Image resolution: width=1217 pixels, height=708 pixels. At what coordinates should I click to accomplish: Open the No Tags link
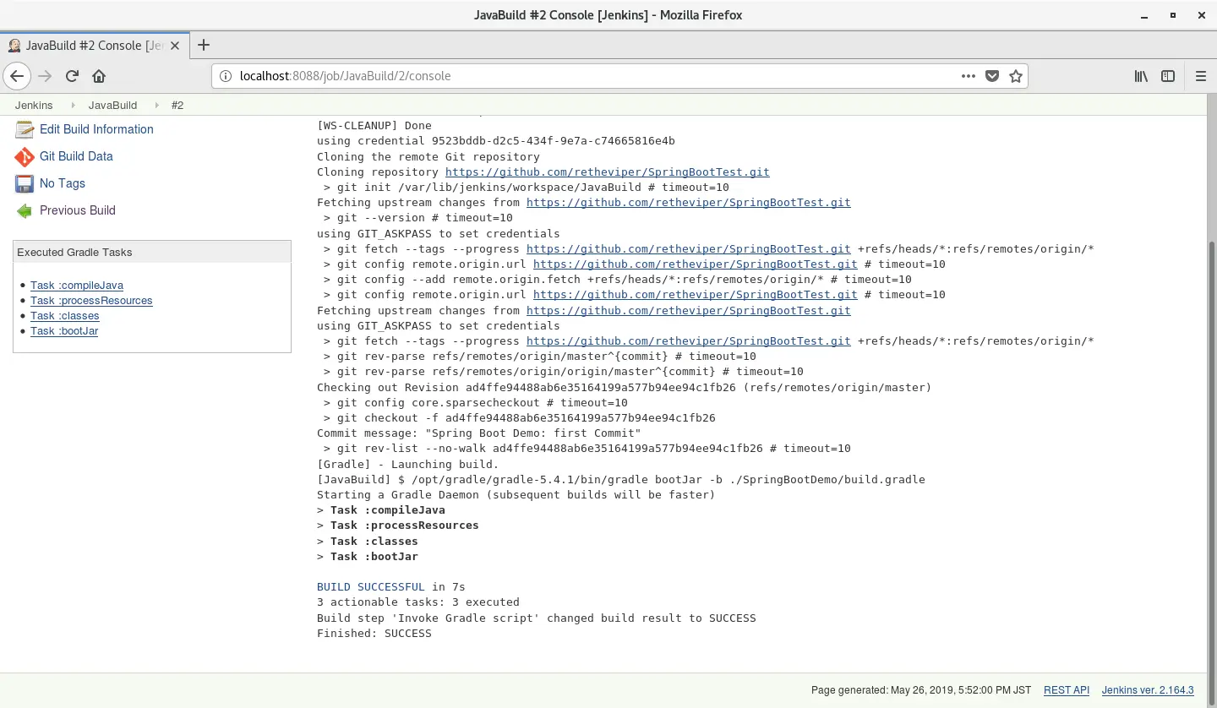tap(63, 183)
